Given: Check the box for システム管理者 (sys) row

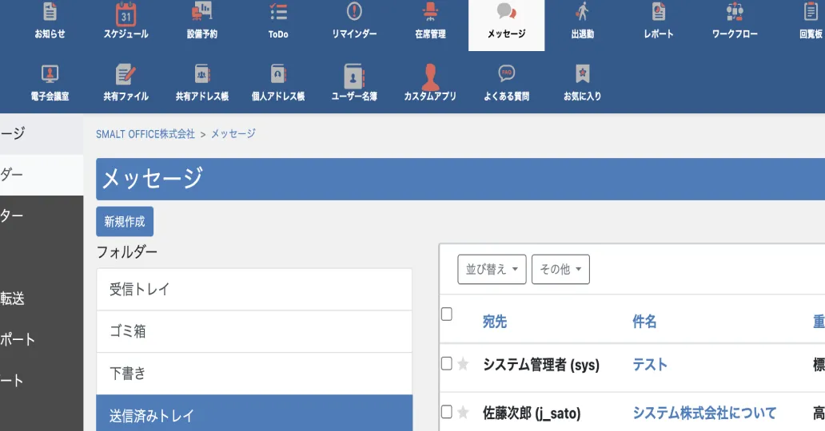Looking at the screenshot, I should point(447,363).
